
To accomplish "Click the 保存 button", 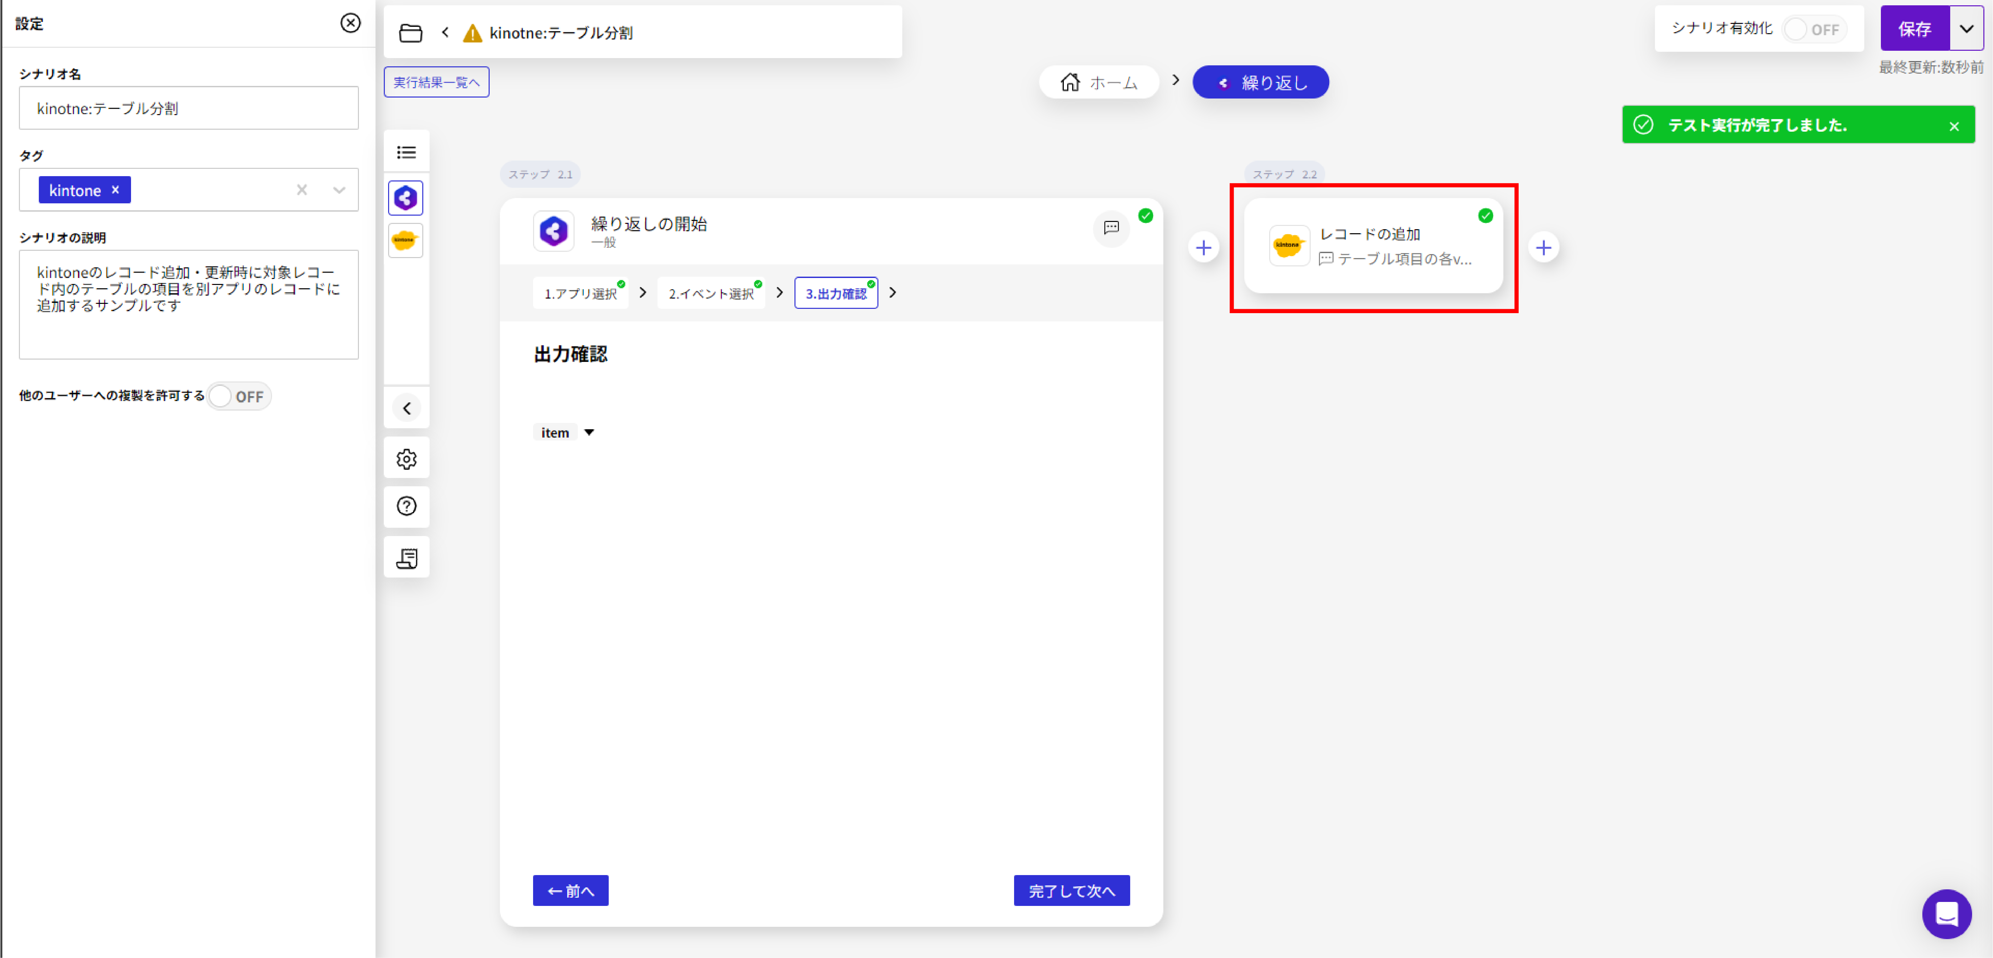I will (1915, 29).
